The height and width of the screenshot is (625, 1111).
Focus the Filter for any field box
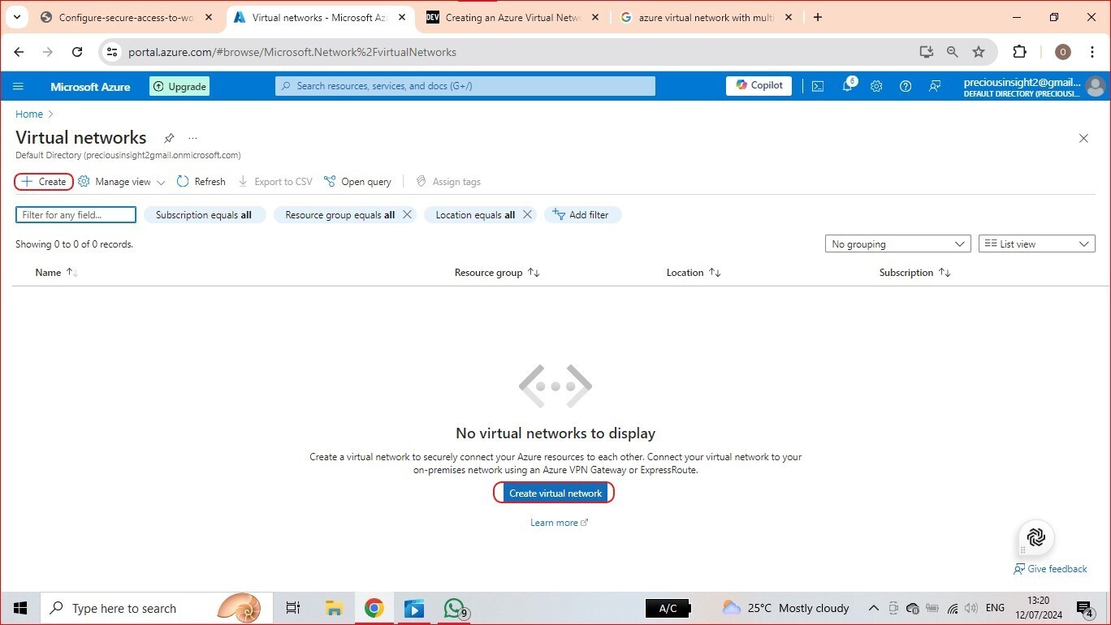(76, 215)
